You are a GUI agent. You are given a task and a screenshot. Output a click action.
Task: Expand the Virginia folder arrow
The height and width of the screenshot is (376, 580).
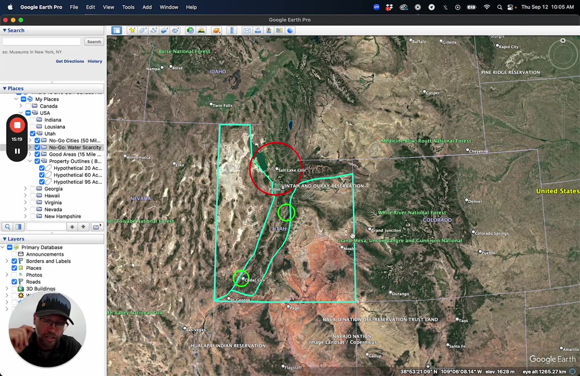click(x=26, y=203)
